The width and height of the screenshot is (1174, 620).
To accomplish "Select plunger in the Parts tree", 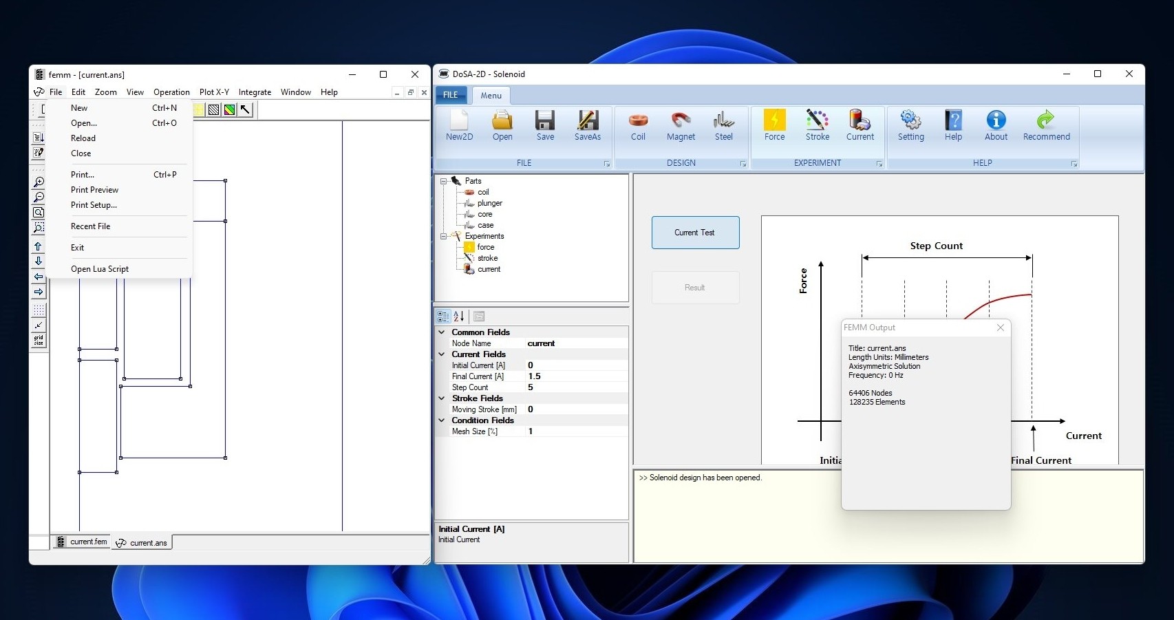I will [x=489, y=203].
